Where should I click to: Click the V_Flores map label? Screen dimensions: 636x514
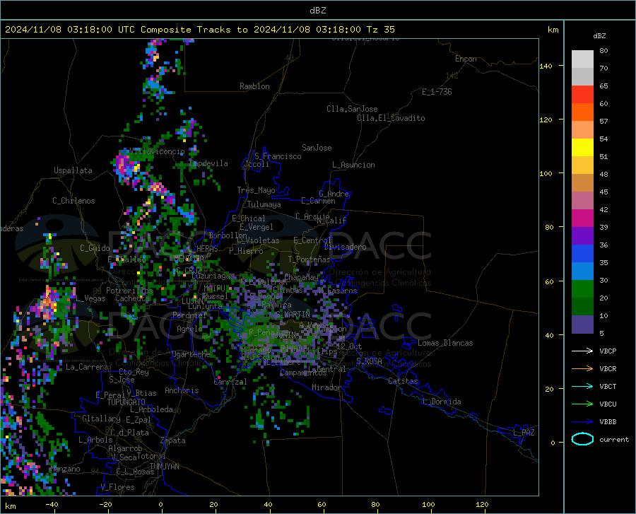pyautogui.click(x=117, y=487)
